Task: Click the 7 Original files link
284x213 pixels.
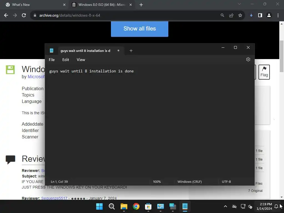Action: pyautogui.click(x=255, y=191)
